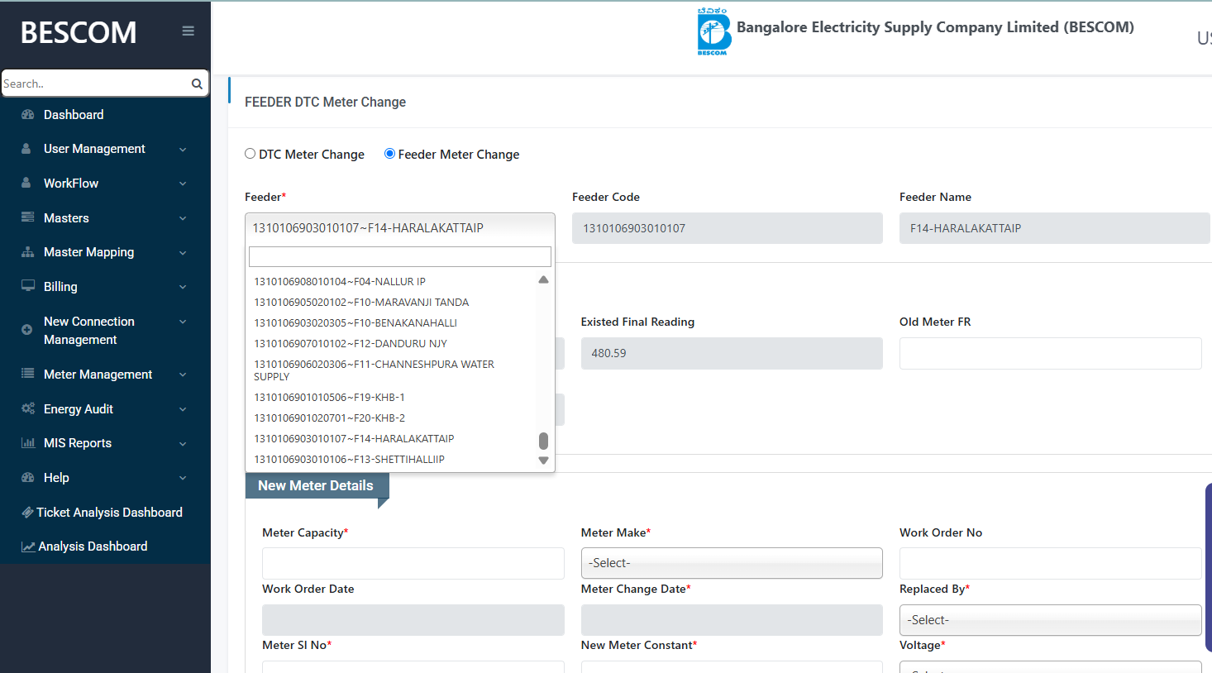Screen dimensions: 1212x673
Task: Expand the New Connection Management chevron
Action: coord(183,322)
